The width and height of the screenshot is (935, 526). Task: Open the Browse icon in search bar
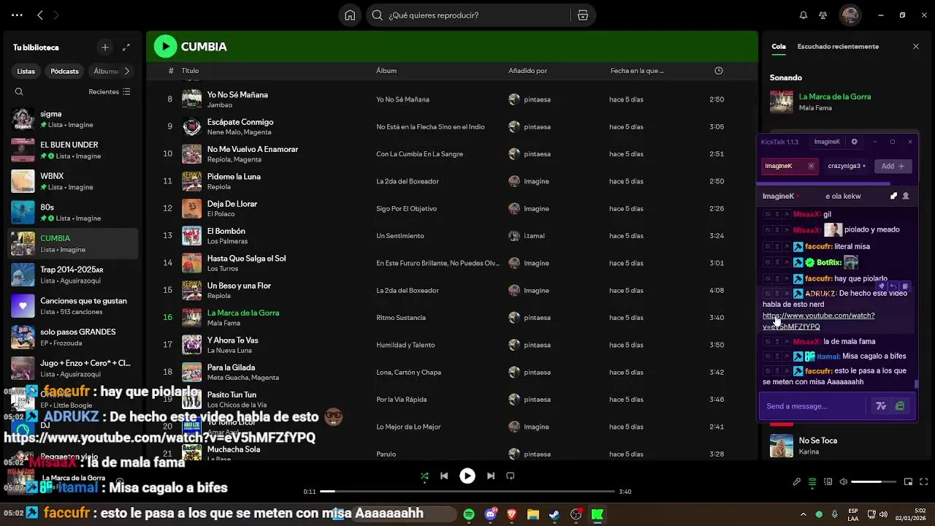coord(582,15)
